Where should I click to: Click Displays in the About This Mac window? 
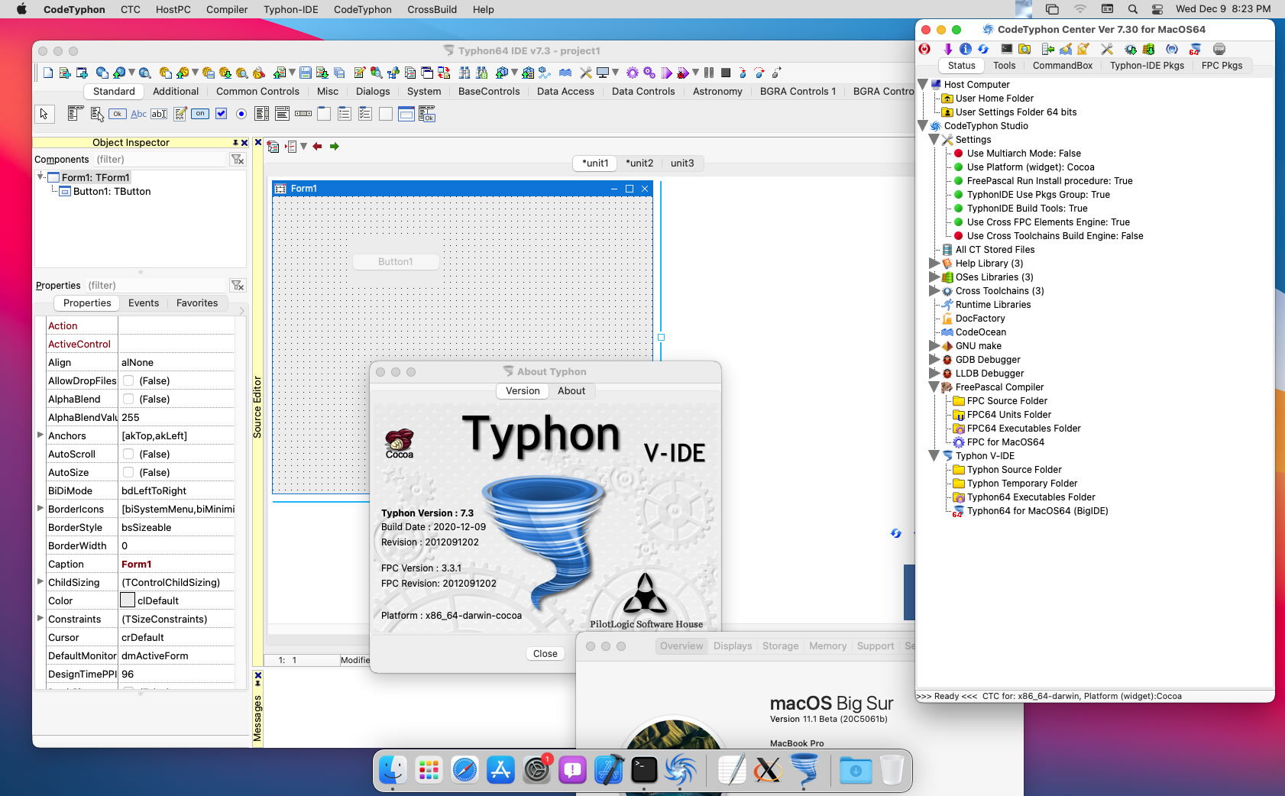click(733, 646)
